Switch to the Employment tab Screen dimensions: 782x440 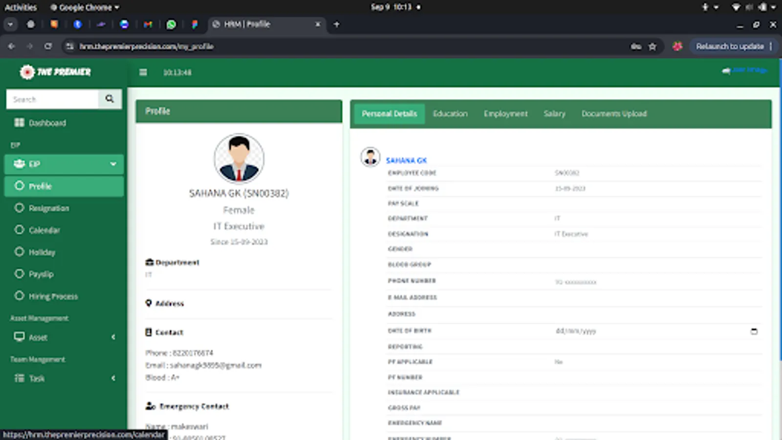click(x=506, y=113)
